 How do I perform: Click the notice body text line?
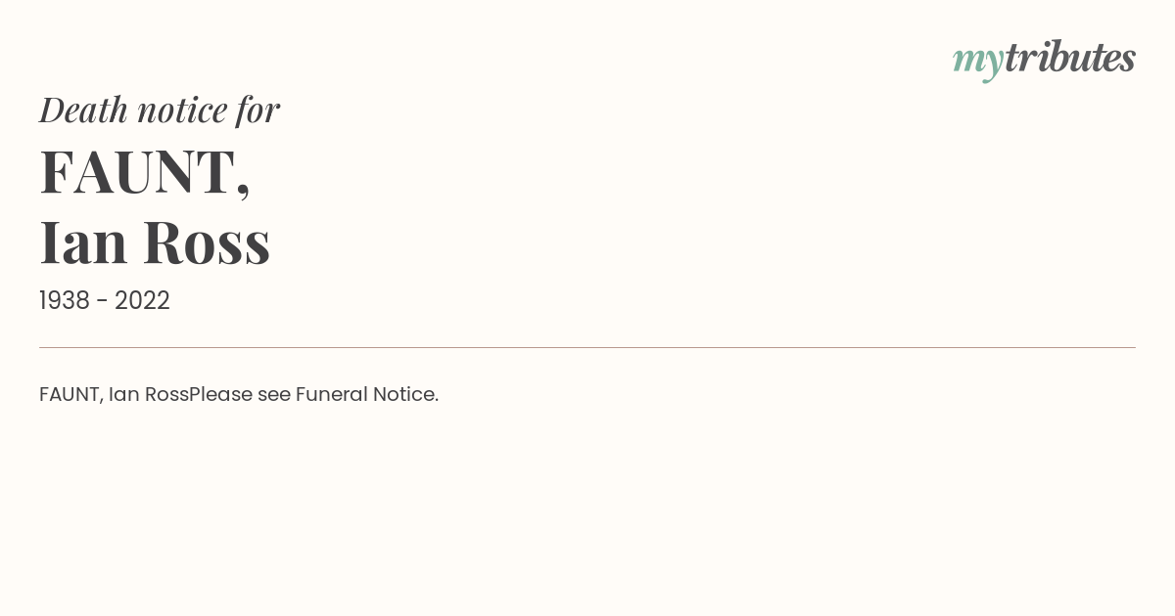[239, 395]
